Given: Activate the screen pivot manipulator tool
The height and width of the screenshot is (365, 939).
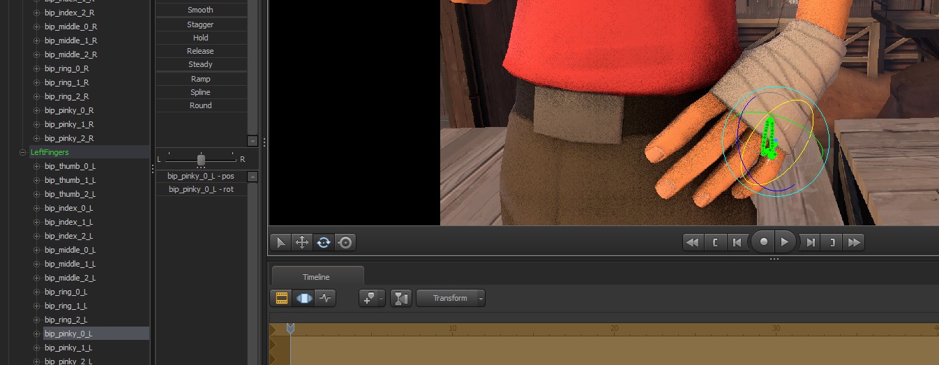Looking at the screenshot, I should [x=345, y=242].
